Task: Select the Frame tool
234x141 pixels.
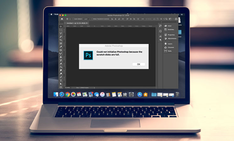Action: click(x=61, y=44)
